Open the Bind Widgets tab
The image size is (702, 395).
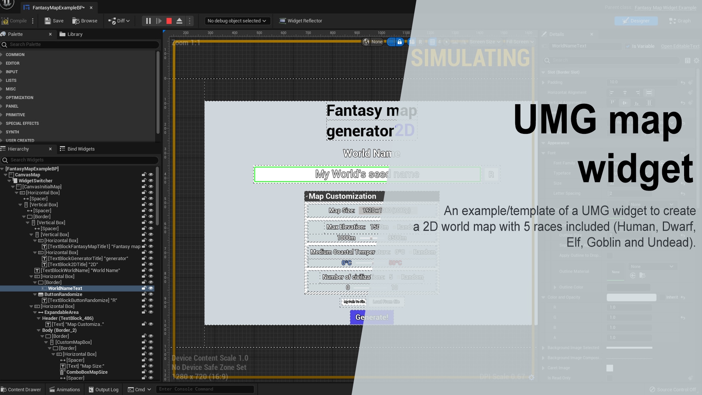coord(81,149)
